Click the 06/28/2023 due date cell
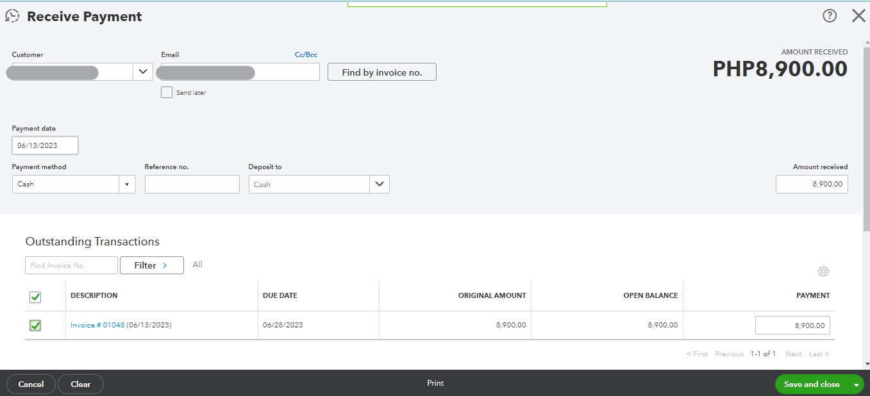Image resolution: width=870 pixels, height=396 pixels. pos(283,325)
